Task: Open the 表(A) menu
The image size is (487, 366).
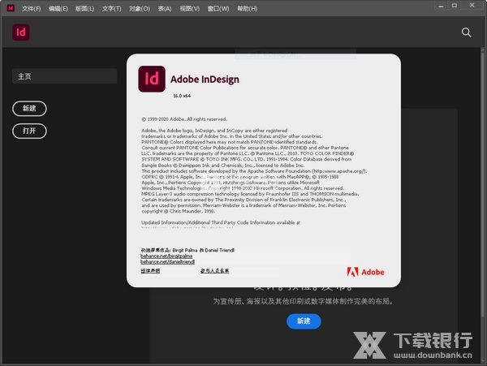Action: (x=165, y=9)
